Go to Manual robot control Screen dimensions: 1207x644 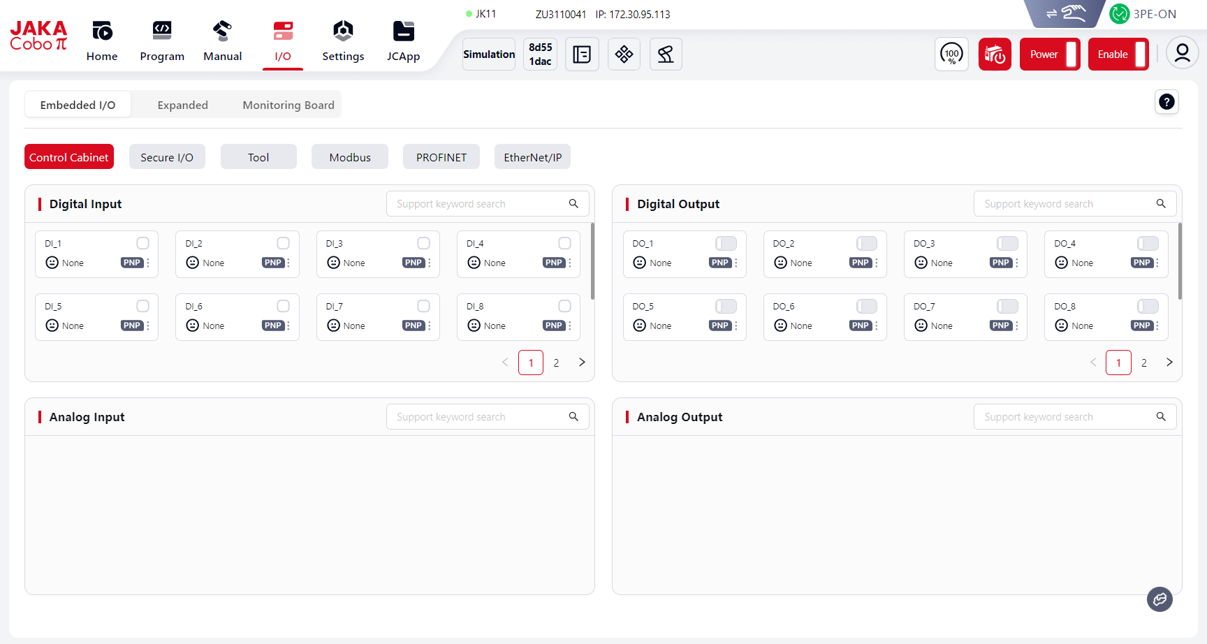point(222,31)
